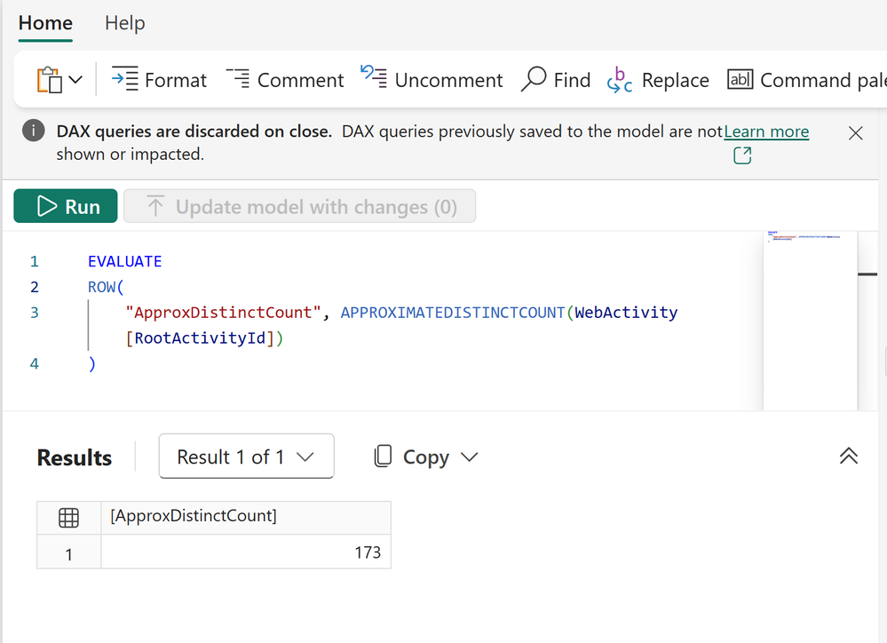Open the Home tab
Viewport: 887px width, 643px height.
click(45, 23)
